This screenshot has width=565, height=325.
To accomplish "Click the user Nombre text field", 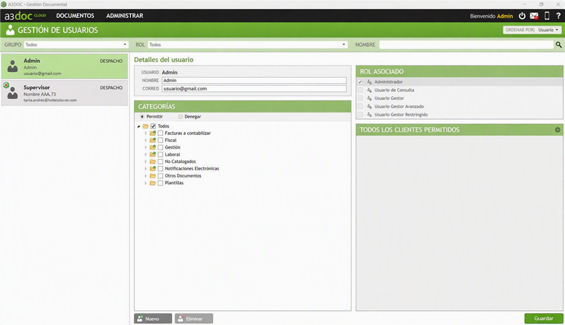I will (254, 80).
